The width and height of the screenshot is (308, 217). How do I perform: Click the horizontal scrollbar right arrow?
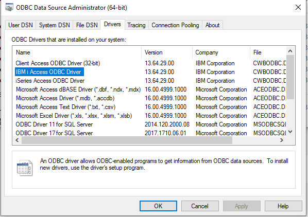tap(282, 140)
